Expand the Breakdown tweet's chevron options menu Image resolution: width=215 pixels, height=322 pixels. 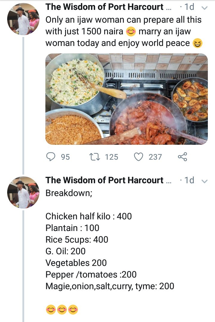[x=205, y=181]
